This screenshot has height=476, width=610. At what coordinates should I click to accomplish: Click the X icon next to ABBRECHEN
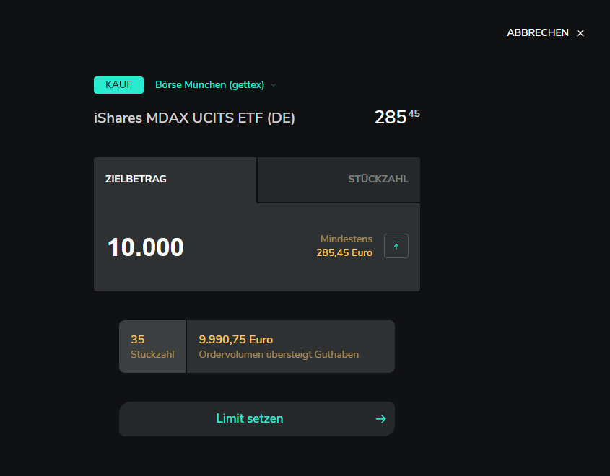580,33
